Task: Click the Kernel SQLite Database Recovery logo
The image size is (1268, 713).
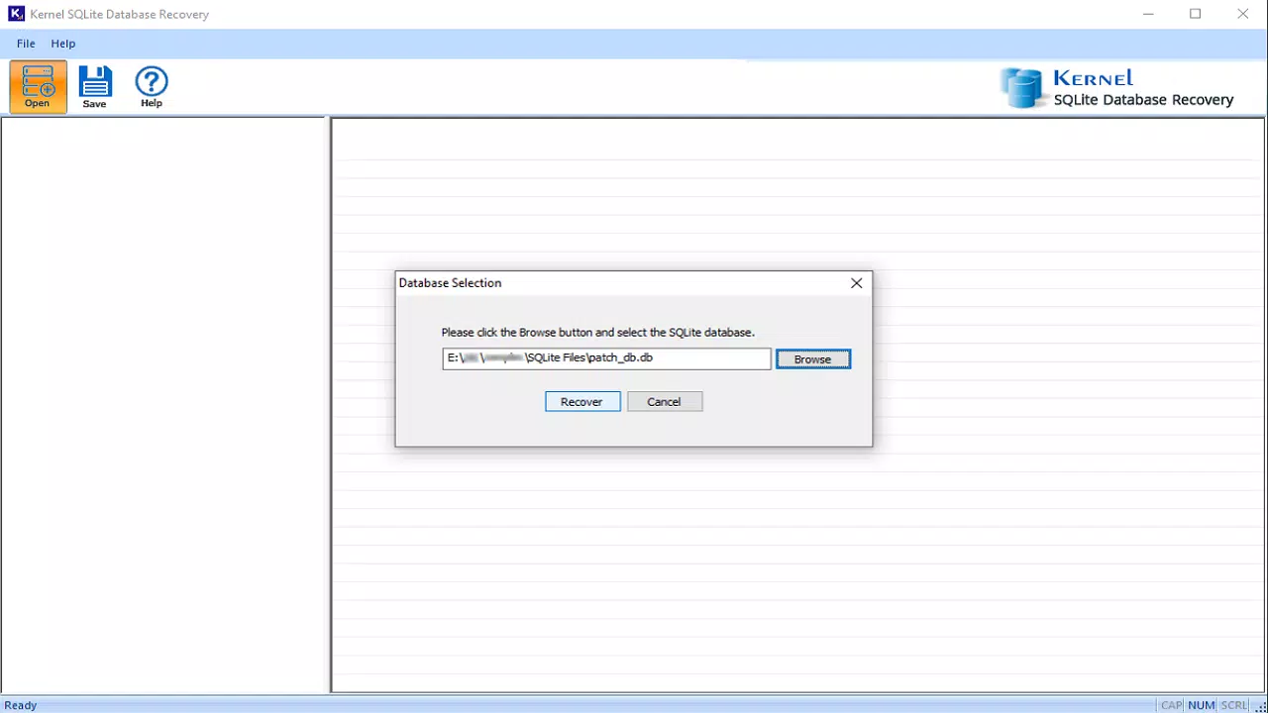Action: [x=1116, y=88]
